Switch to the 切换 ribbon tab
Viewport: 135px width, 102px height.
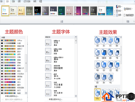click(x=13, y=1)
